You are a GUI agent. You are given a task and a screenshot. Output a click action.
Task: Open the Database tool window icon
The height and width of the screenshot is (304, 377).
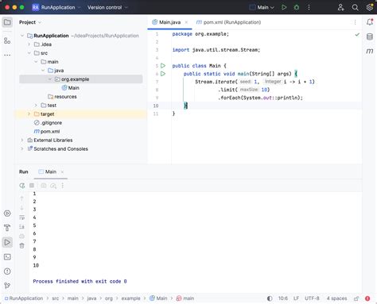370,37
